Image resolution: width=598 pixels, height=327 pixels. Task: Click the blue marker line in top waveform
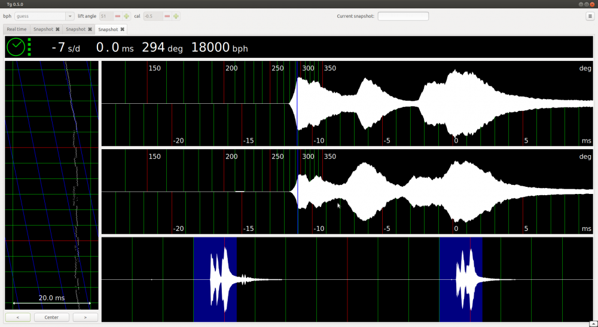pyautogui.click(x=297, y=103)
